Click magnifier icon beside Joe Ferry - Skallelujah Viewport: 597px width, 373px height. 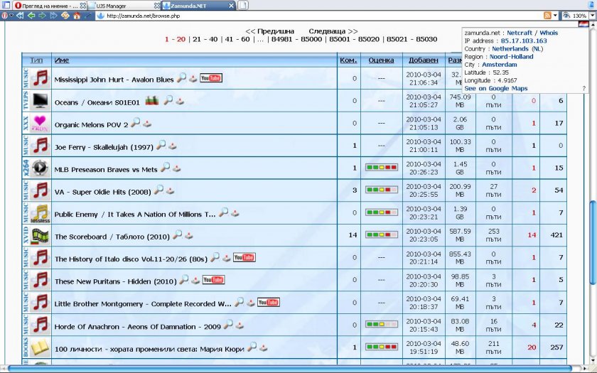pyautogui.click(x=162, y=145)
